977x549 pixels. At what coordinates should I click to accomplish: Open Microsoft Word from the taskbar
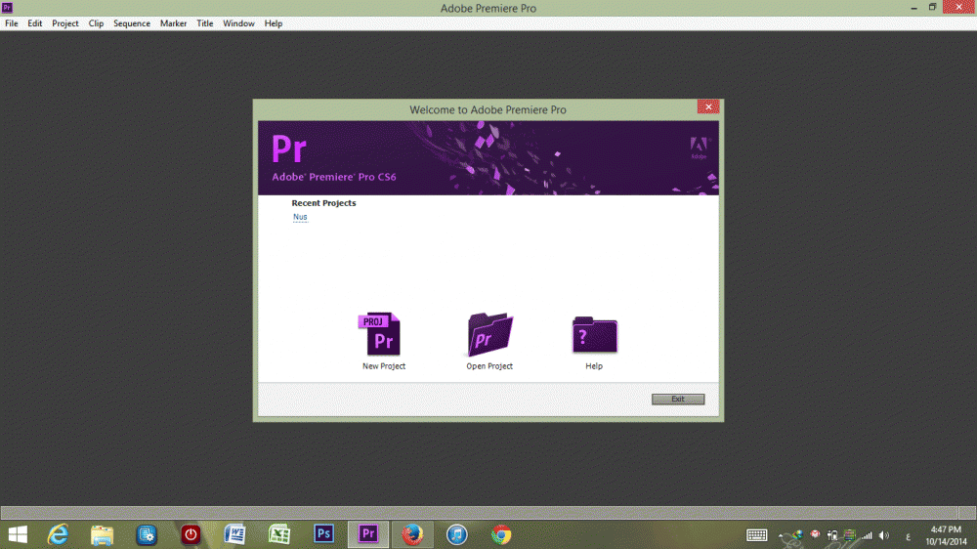point(235,534)
